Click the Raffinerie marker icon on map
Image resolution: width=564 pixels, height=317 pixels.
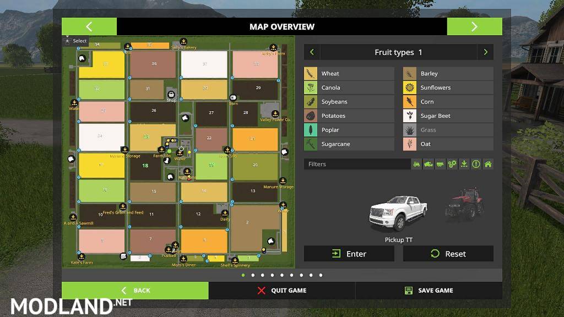point(187,172)
